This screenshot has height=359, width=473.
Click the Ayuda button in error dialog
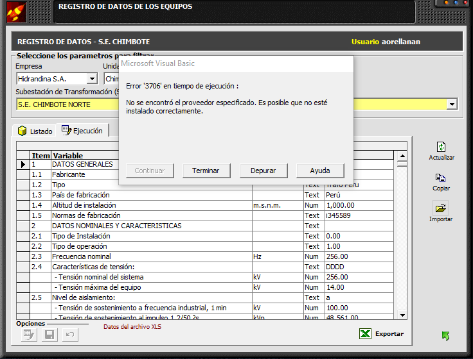[x=320, y=171]
